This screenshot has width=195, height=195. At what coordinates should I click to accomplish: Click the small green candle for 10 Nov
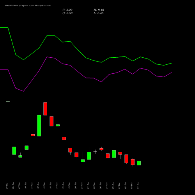(x=27, y=147)
